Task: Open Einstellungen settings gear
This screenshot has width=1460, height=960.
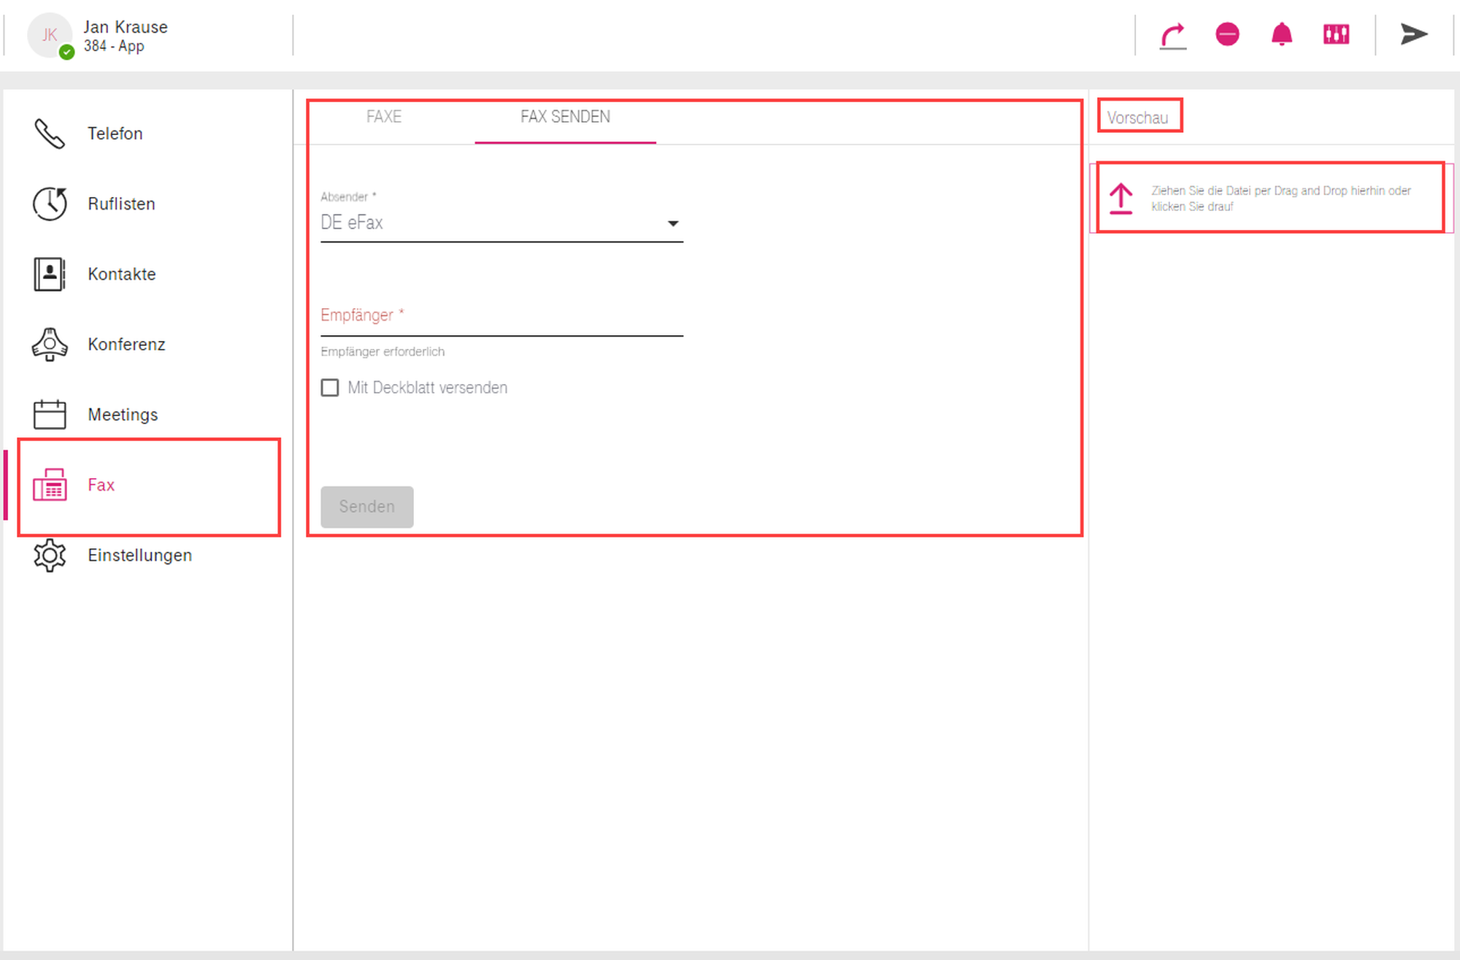Action: click(x=139, y=556)
